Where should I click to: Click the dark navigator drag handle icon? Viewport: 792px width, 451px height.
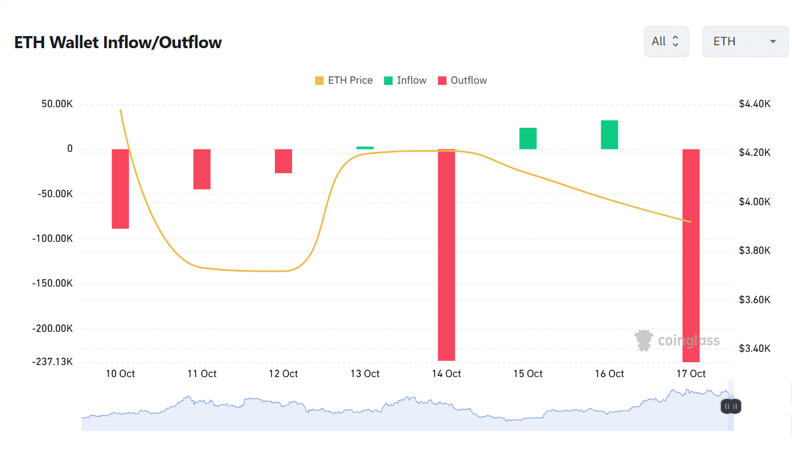(730, 406)
